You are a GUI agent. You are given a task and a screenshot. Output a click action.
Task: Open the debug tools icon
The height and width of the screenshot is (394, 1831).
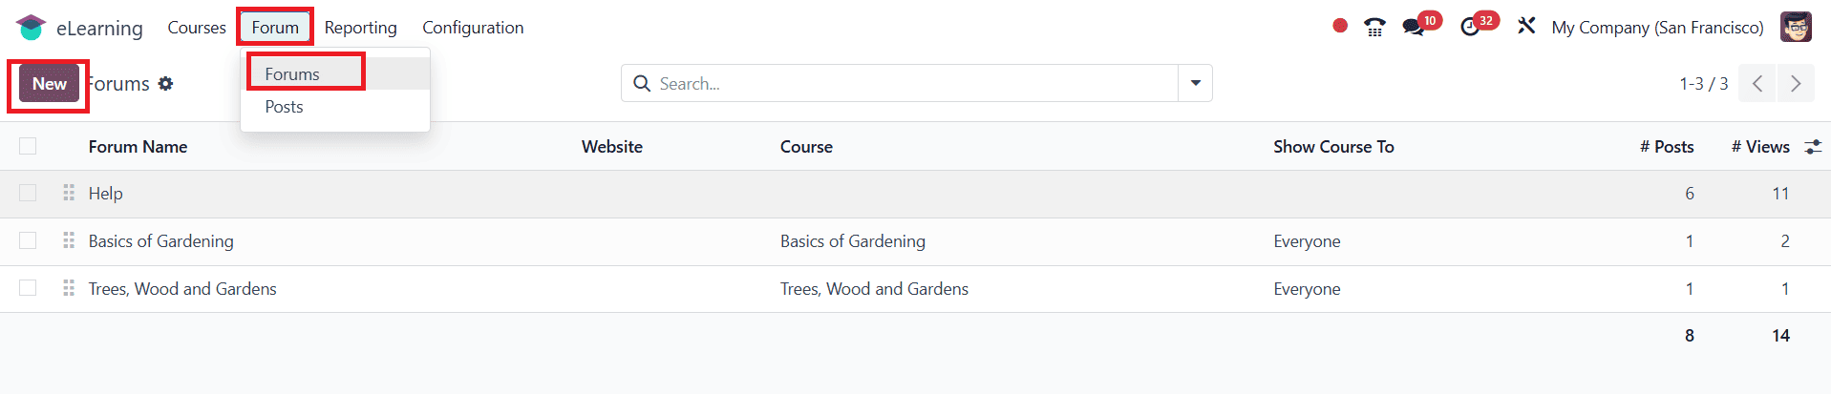point(1526,27)
